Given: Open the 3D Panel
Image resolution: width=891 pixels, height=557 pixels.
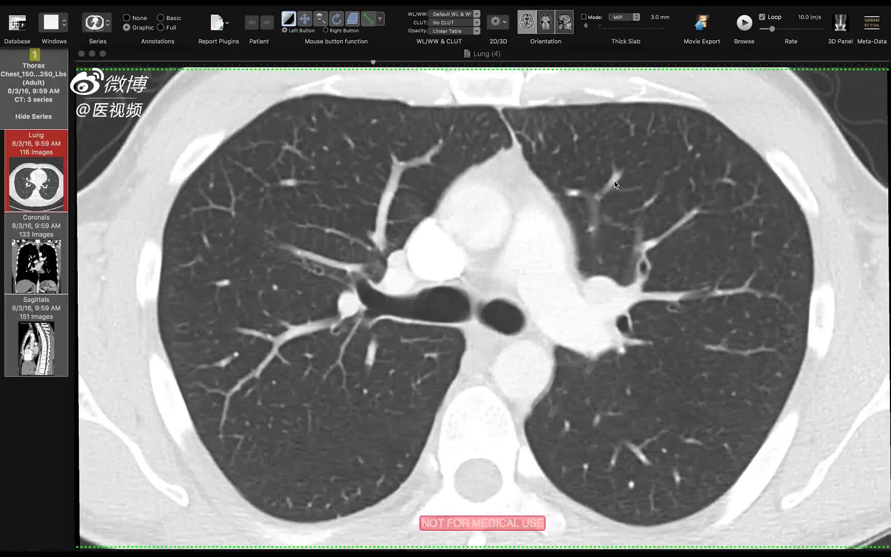Looking at the screenshot, I should (840, 23).
